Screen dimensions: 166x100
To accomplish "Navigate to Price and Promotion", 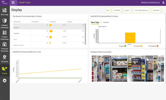I will 4,47.
